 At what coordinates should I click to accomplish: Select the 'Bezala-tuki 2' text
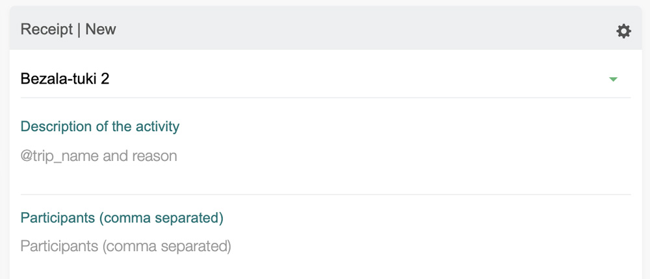(x=65, y=79)
